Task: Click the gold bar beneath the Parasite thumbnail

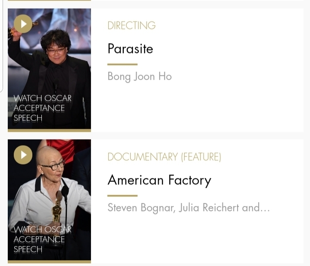Action: click(x=49, y=130)
